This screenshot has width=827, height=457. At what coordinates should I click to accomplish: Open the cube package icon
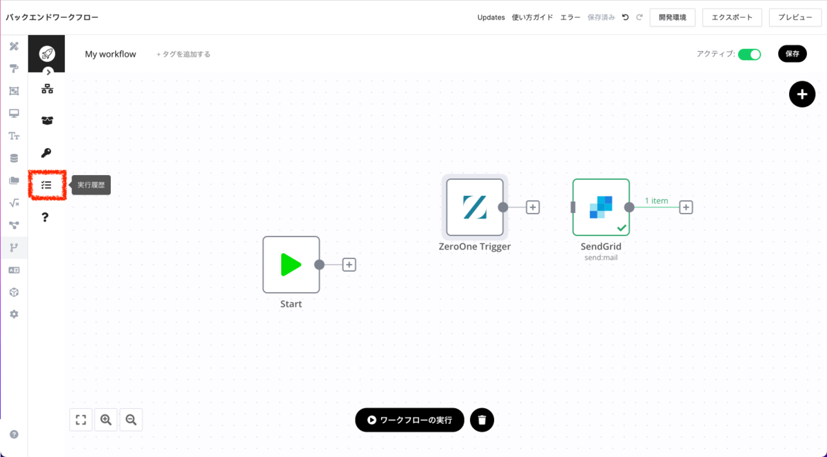(x=14, y=292)
